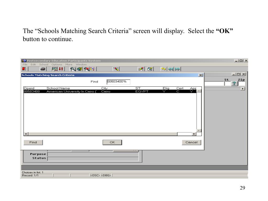Click the magnifier enter-query toolbar icon
Viewport: 268px width, 201px height.
click(73, 69)
